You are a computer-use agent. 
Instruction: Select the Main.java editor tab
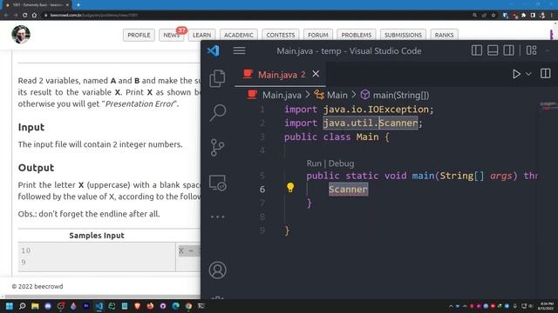point(280,74)
